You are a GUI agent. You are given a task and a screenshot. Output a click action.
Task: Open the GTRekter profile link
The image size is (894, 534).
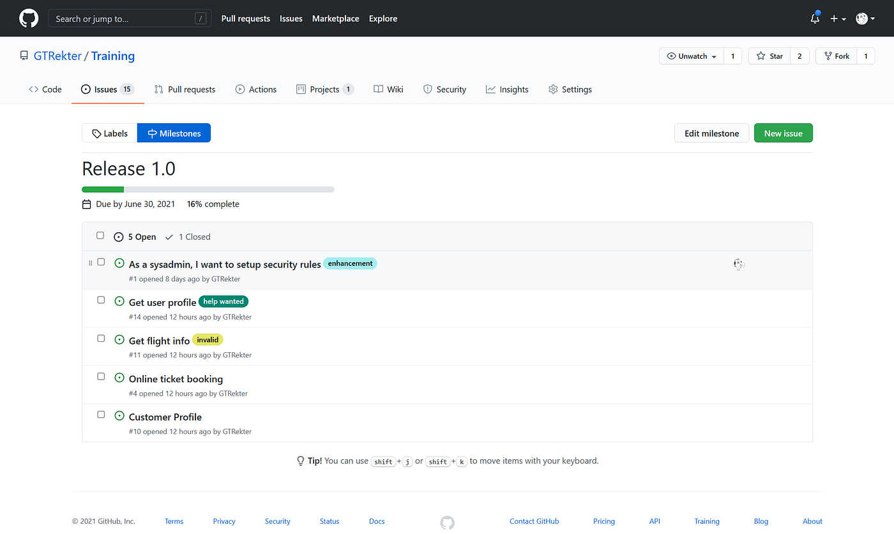point(57,56)
